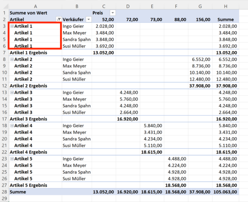Select the whole sheet via corner triangle

pos(5,6)
